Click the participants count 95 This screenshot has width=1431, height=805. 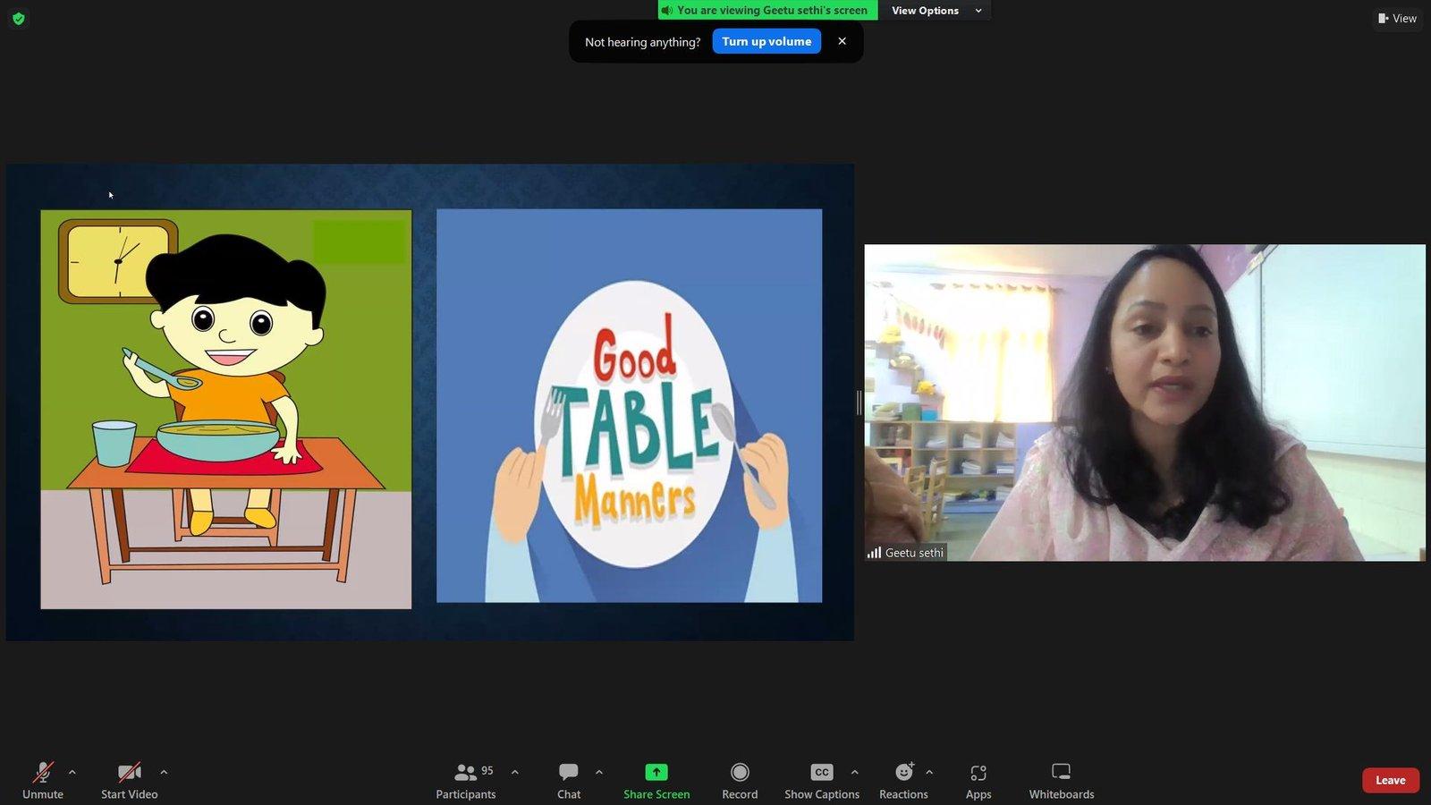[487, 770]
